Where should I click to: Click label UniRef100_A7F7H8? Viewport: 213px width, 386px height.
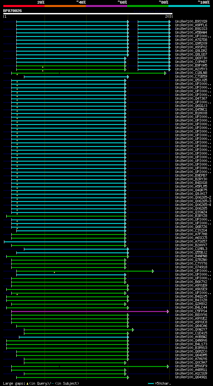coord(191,234)
